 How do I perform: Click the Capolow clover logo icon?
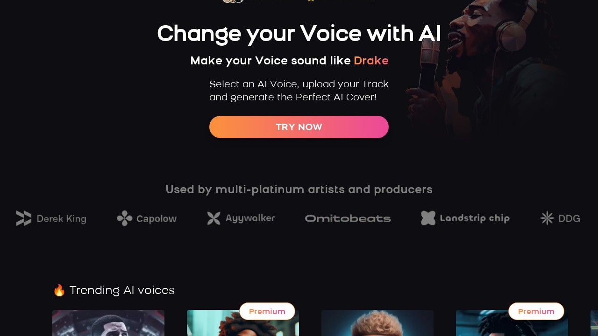(125, 218)
